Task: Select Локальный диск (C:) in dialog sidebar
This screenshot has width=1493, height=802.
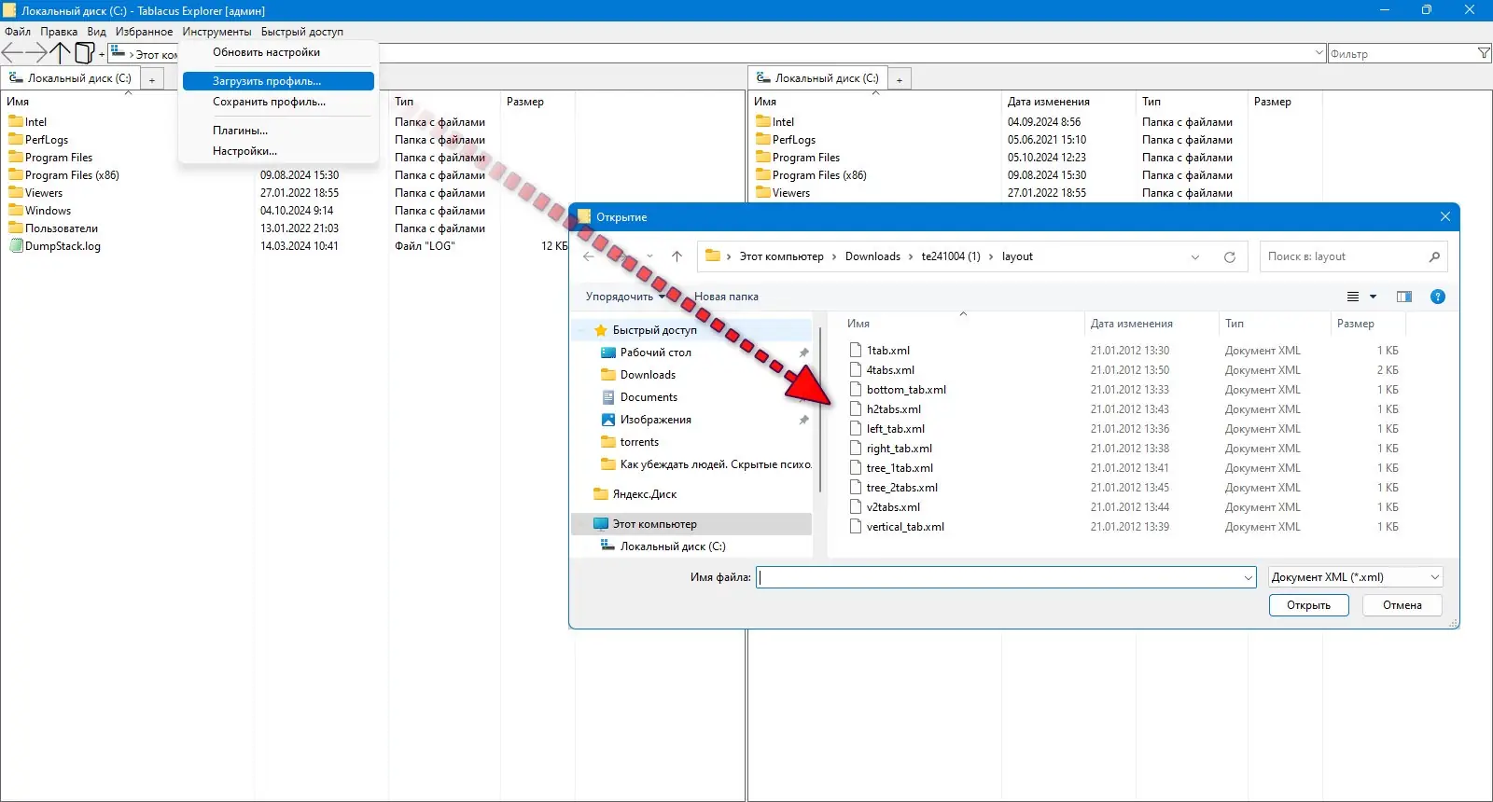Action: pyautogui.click(x=672, y=546)
